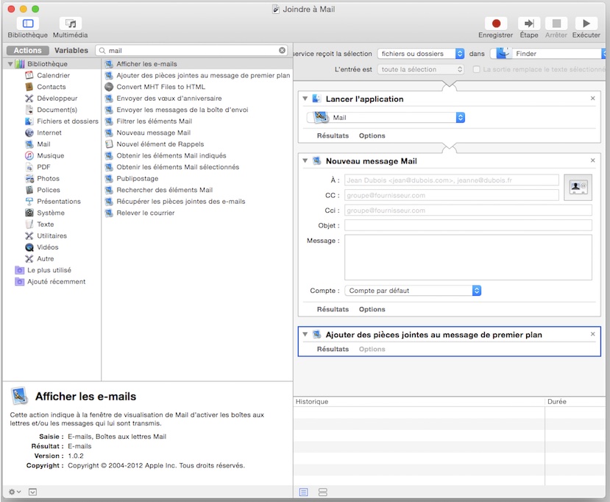Toggle the description panel visibility button
The height and width of the screenshot is (502, 610).
coord(32,492)
